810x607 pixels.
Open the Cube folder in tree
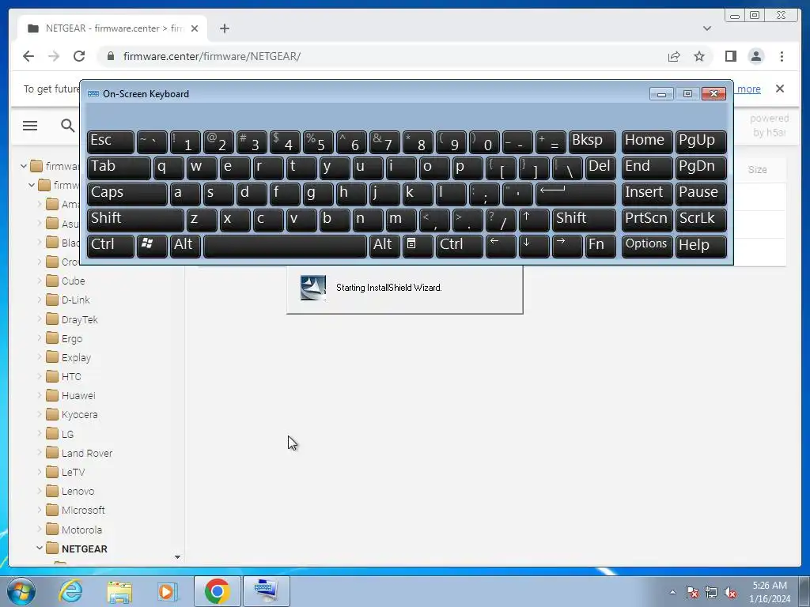tap(65, 281)
